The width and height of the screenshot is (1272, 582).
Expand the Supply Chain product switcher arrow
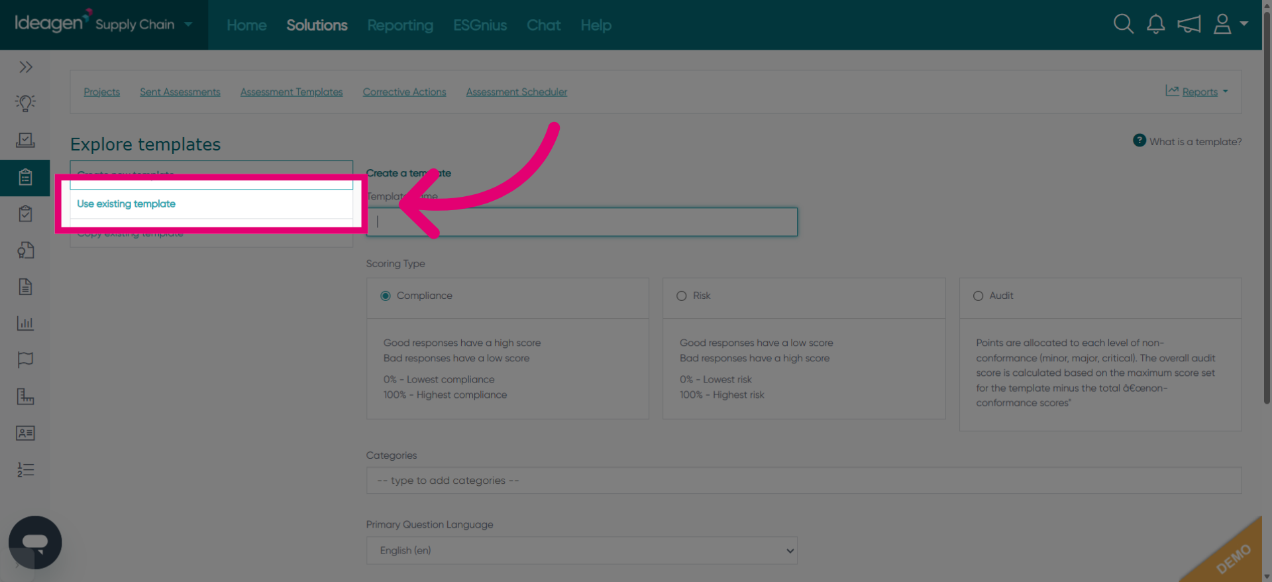pos(188,25)
